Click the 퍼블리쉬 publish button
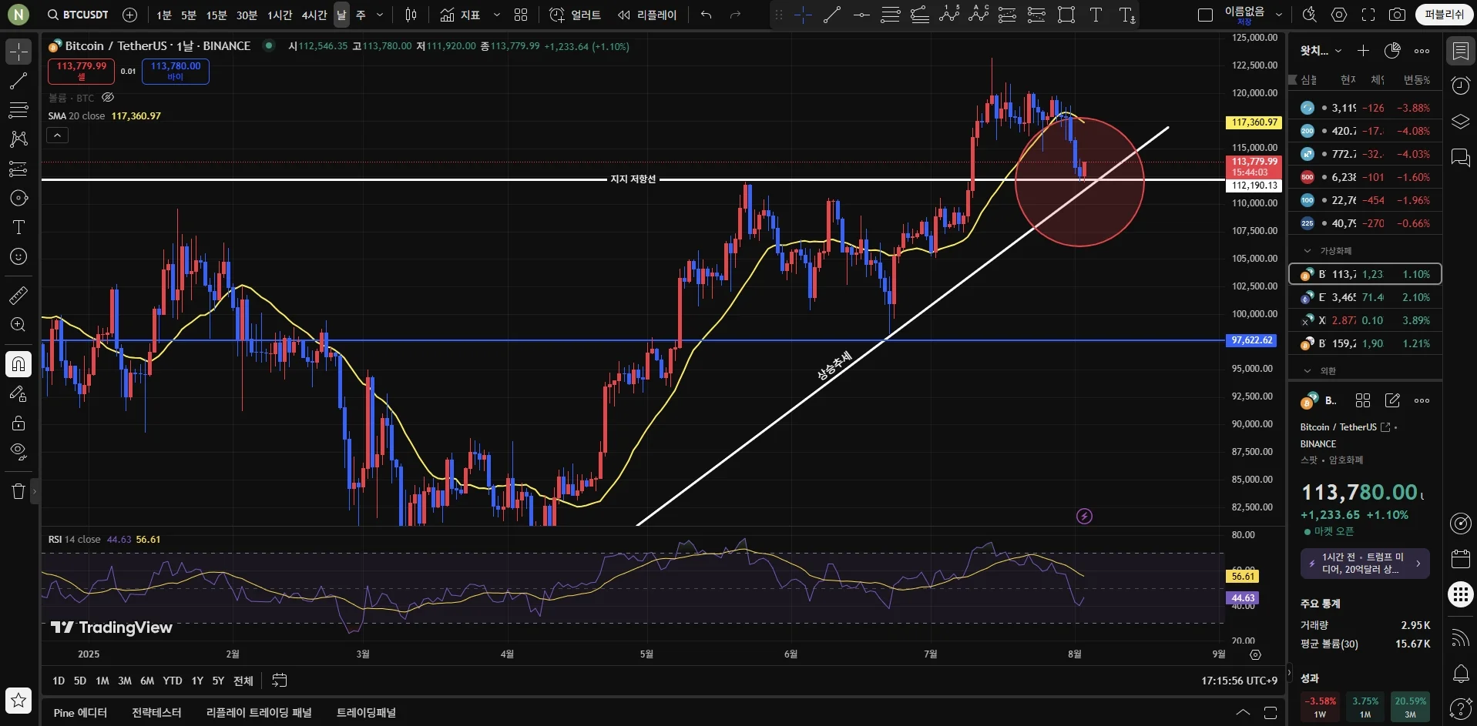Screen dimensions: 1477x726 (x=1444, y=15)
